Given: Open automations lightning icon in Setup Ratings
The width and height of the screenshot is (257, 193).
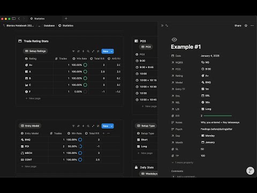Looking at the screenshot, I should click(83, 51).
